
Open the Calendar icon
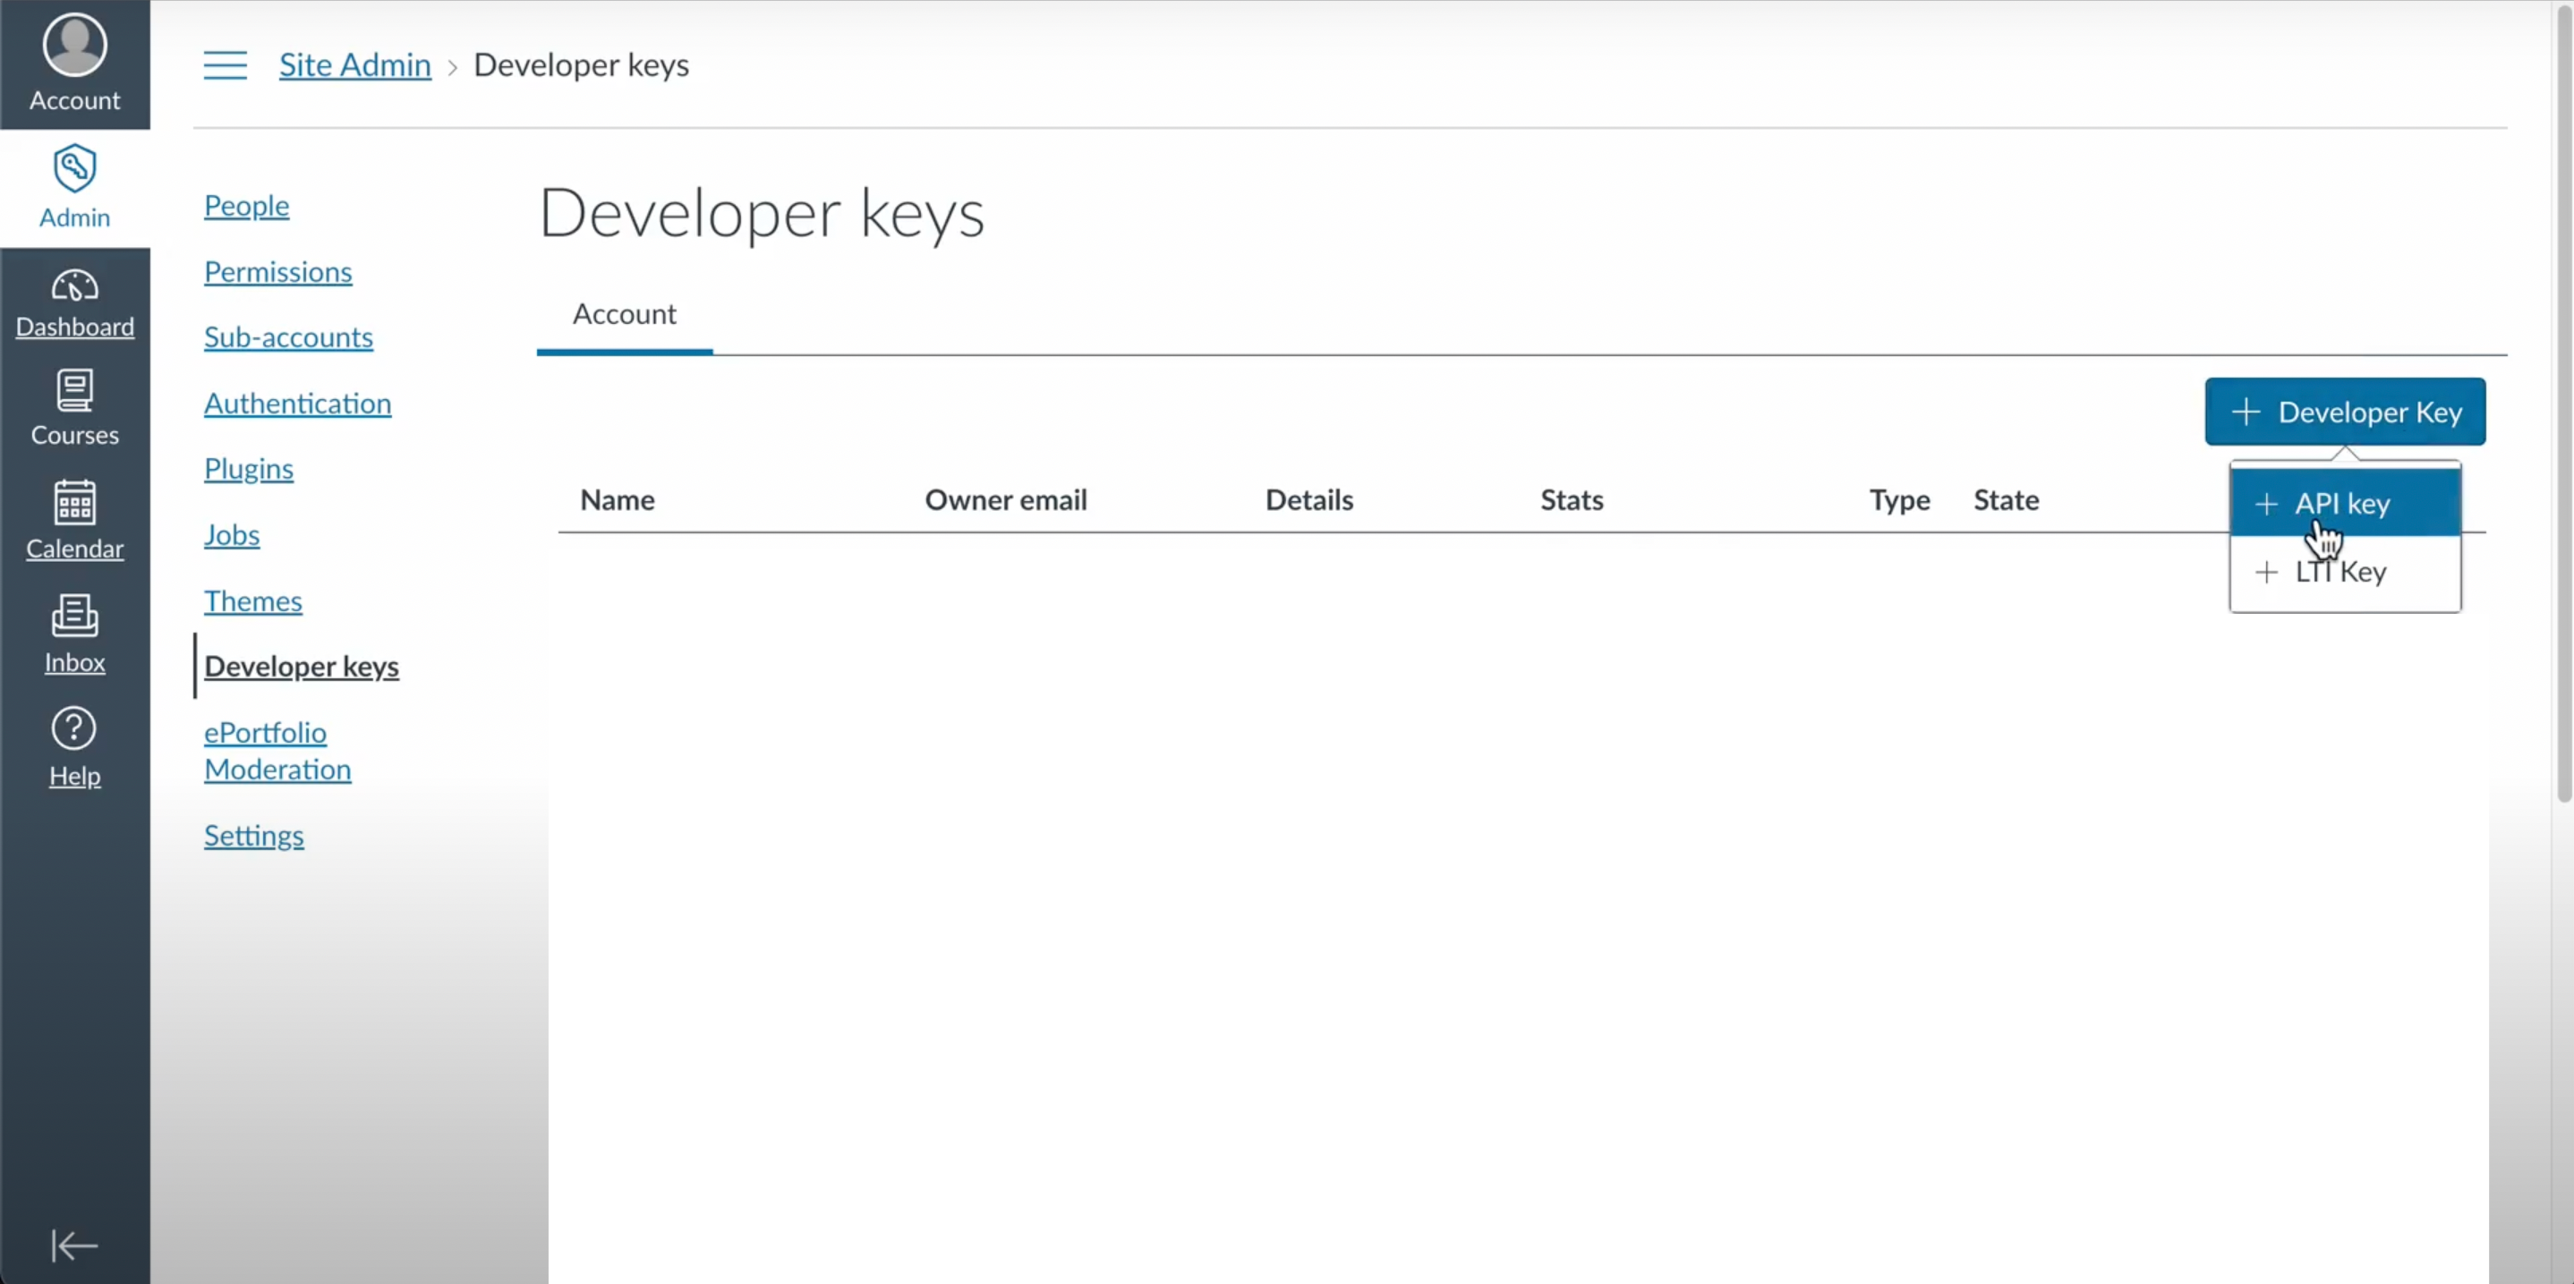click(x=74, y=502)
